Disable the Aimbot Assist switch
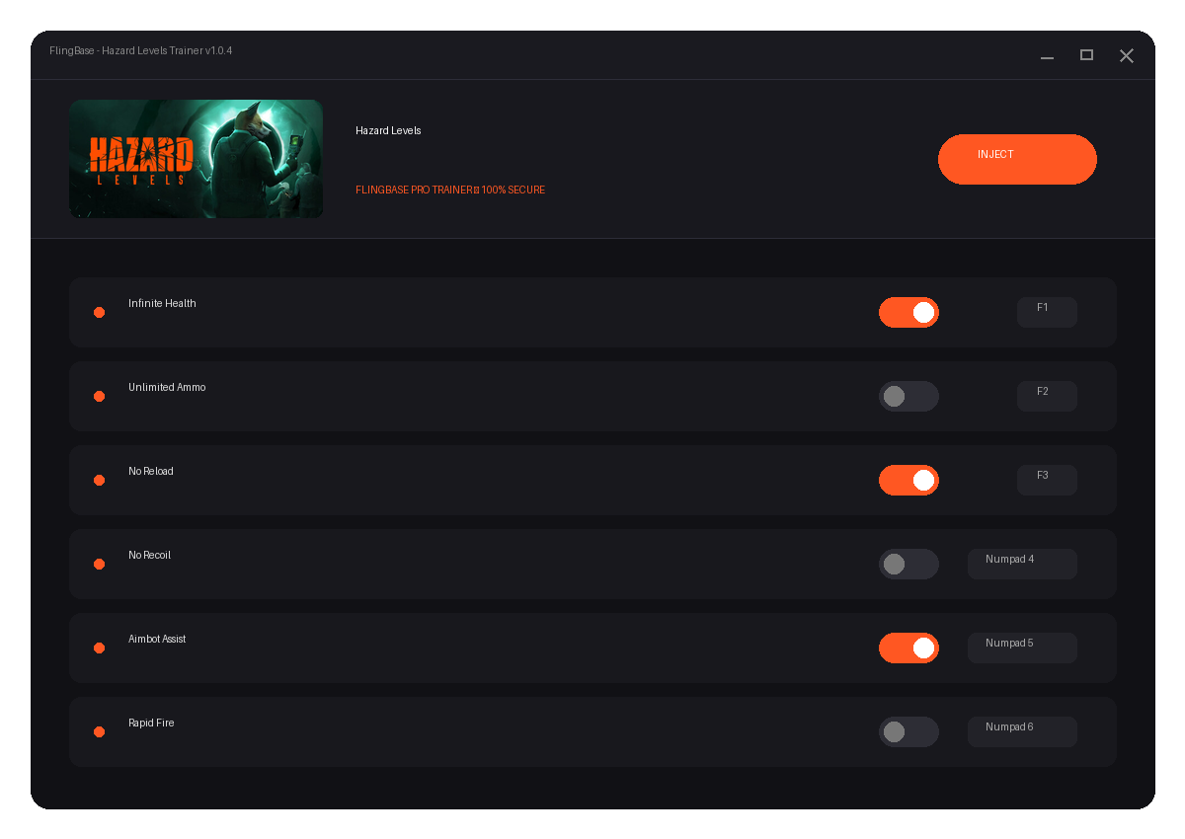 click(x=908, y=648)
